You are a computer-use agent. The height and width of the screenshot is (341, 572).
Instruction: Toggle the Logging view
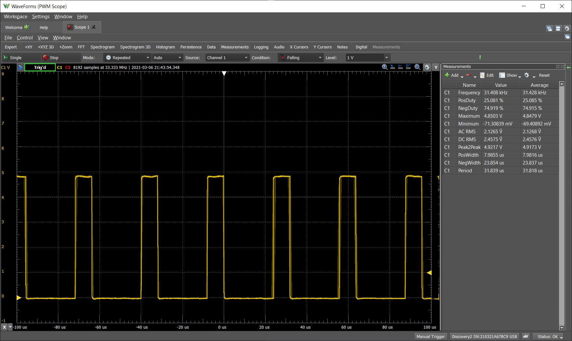tap(261, 47)
